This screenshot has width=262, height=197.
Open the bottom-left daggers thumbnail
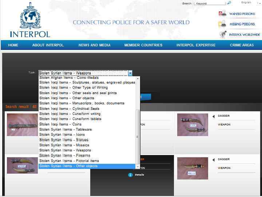pos(22,165)
